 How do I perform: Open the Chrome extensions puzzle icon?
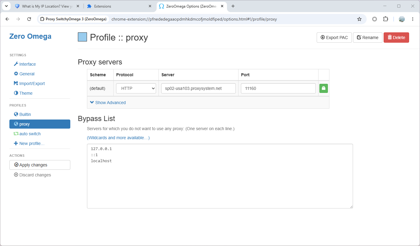385,19
